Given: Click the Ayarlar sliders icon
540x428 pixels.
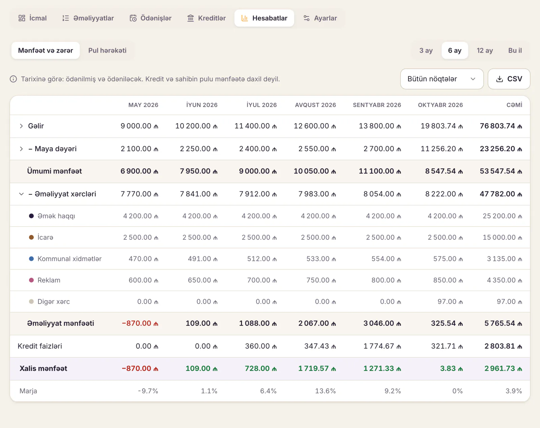Looking at the screenshot, I should tap(306, 18).
